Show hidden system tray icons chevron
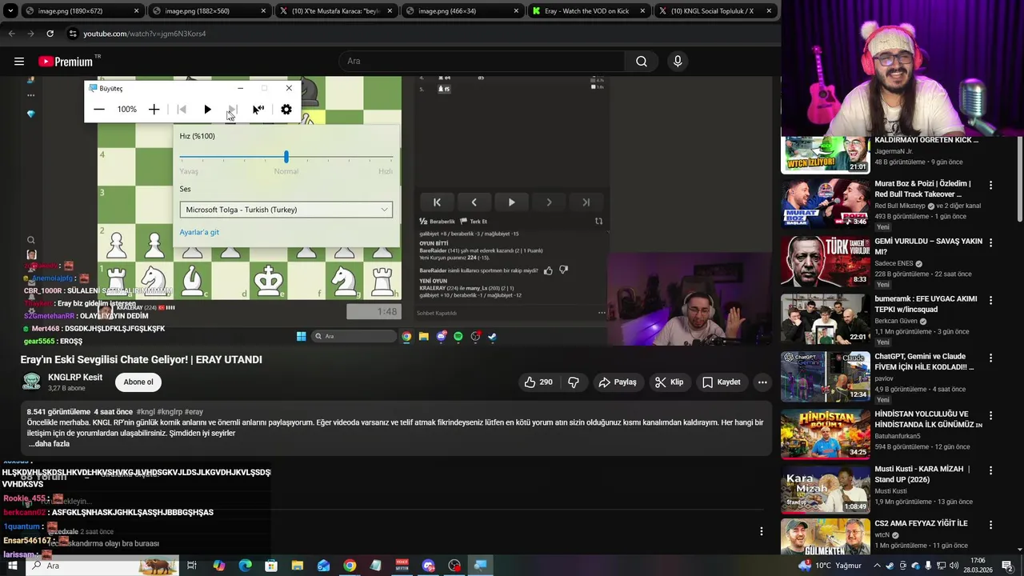 878,566
